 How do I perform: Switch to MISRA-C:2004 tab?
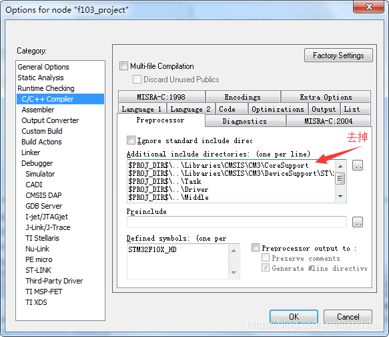(x=328, y=121)
